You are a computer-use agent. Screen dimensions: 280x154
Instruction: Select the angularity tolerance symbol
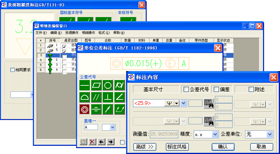click(x=119, y=97)
